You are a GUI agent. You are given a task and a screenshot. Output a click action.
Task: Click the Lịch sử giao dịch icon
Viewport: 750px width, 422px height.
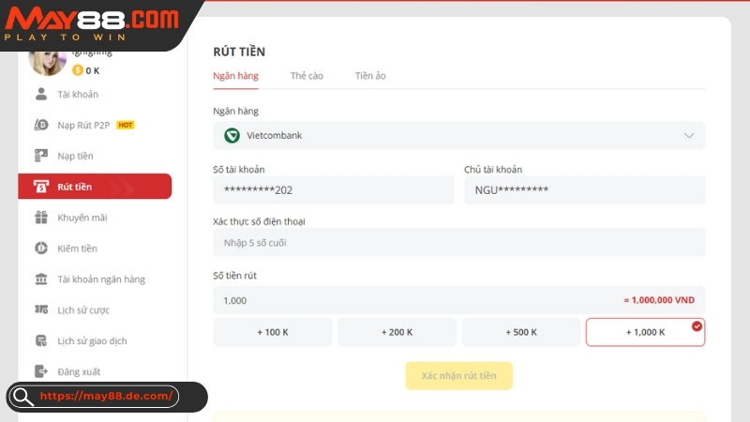point(41,340)
